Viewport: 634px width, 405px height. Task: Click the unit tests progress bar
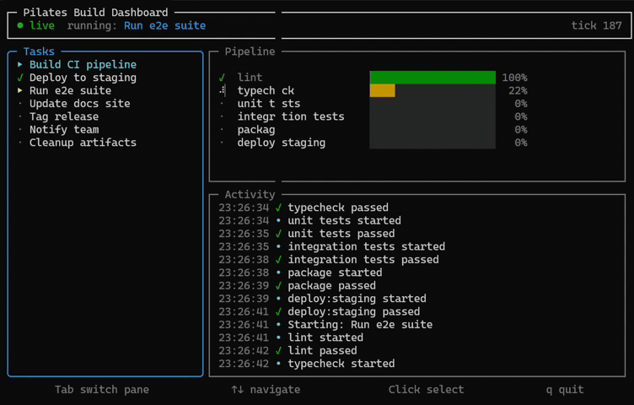tap(433, 104)
